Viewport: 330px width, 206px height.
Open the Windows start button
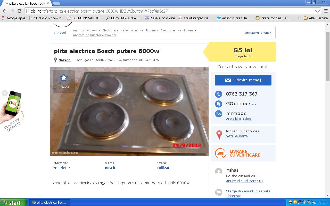(13, 202)
